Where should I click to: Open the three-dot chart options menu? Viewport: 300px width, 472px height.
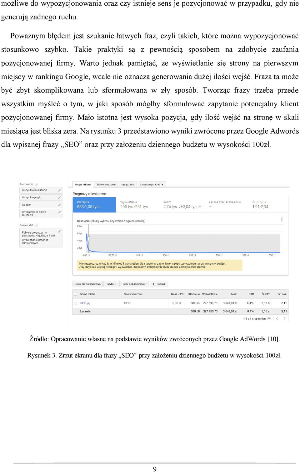coord(282,220)
